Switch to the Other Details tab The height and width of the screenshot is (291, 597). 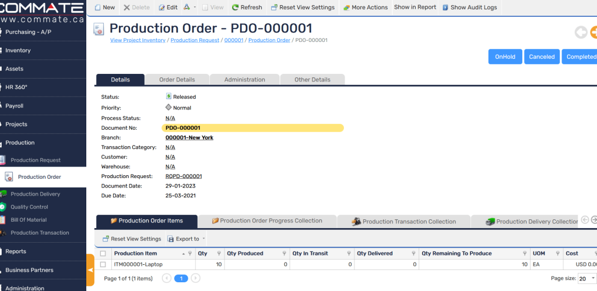312,79
